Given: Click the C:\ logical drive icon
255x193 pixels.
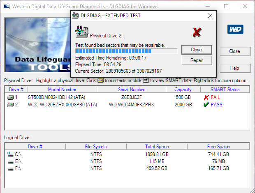Looking at the screenshot, I should click(10, 154).
